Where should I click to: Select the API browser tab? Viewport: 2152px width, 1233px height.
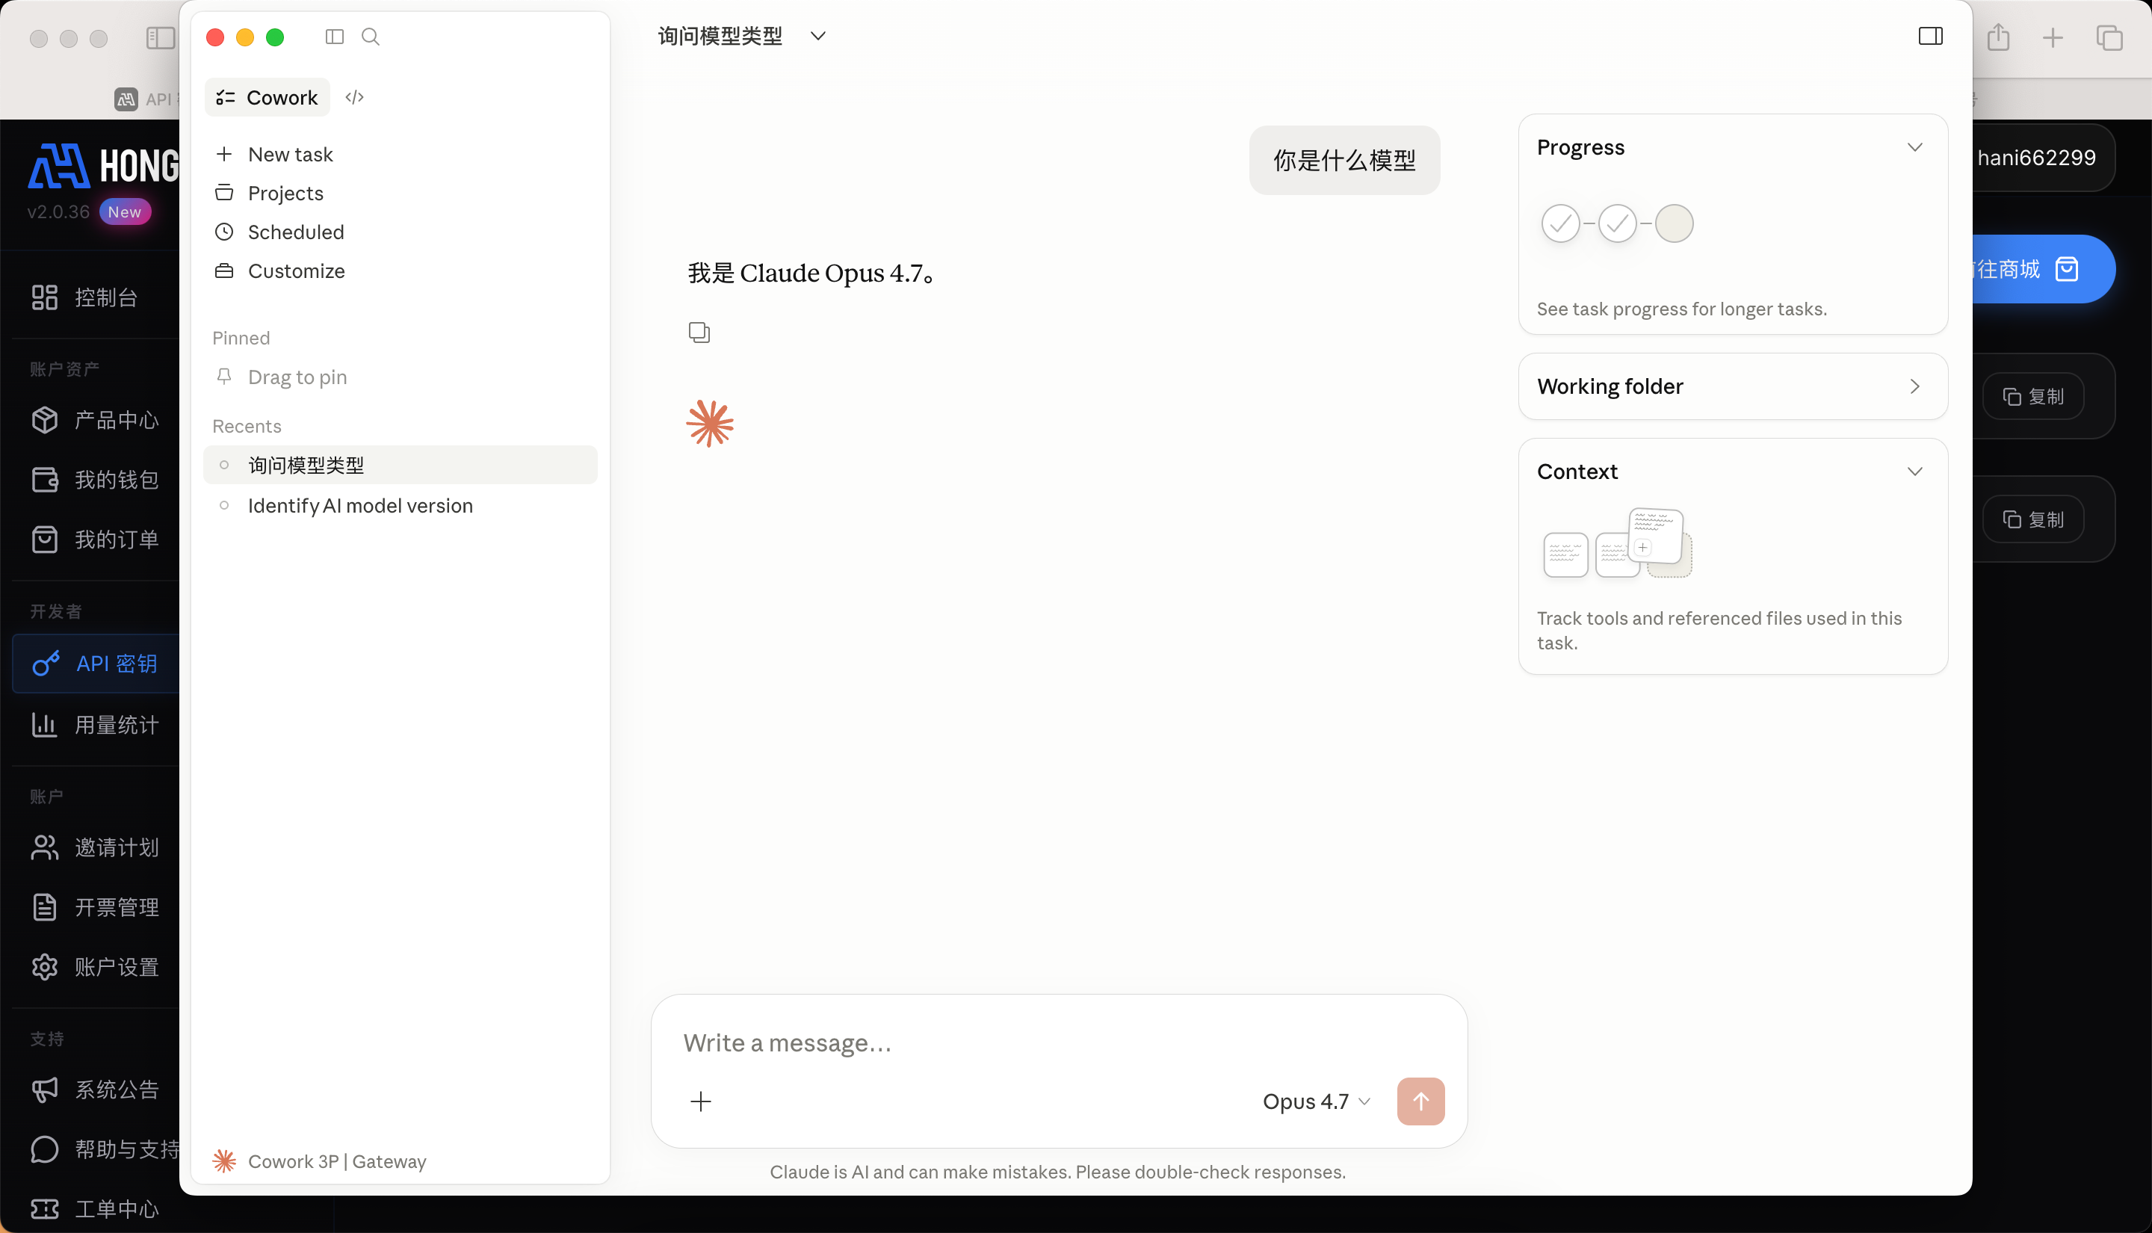[x=145, y=99]
